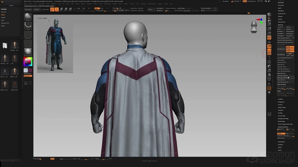Expand the Geometry HD subpalette
Image resolution: width=298 pixels, height=167 pixels.
[x=282, y=14]
